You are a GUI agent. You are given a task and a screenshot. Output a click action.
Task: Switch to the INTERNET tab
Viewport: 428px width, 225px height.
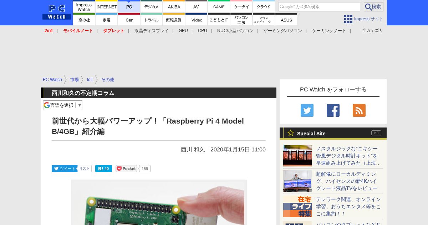[x=107, y=6]
